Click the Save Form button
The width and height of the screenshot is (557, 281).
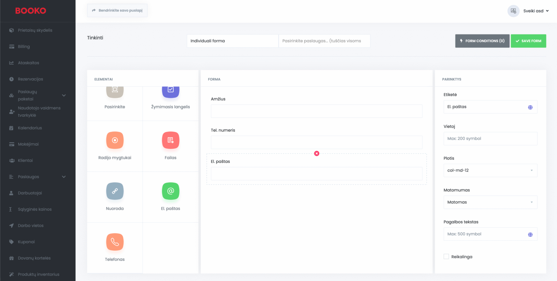[x=528, y=41]
